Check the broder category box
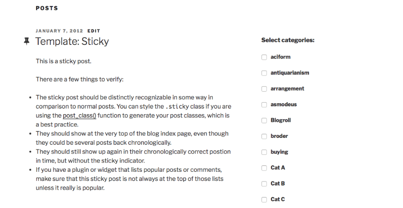Image resolution: width=403 pixels, height=208 pixels. click(264, 136)
